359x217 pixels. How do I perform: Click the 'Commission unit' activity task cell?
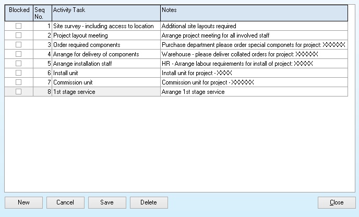point(106,82)
